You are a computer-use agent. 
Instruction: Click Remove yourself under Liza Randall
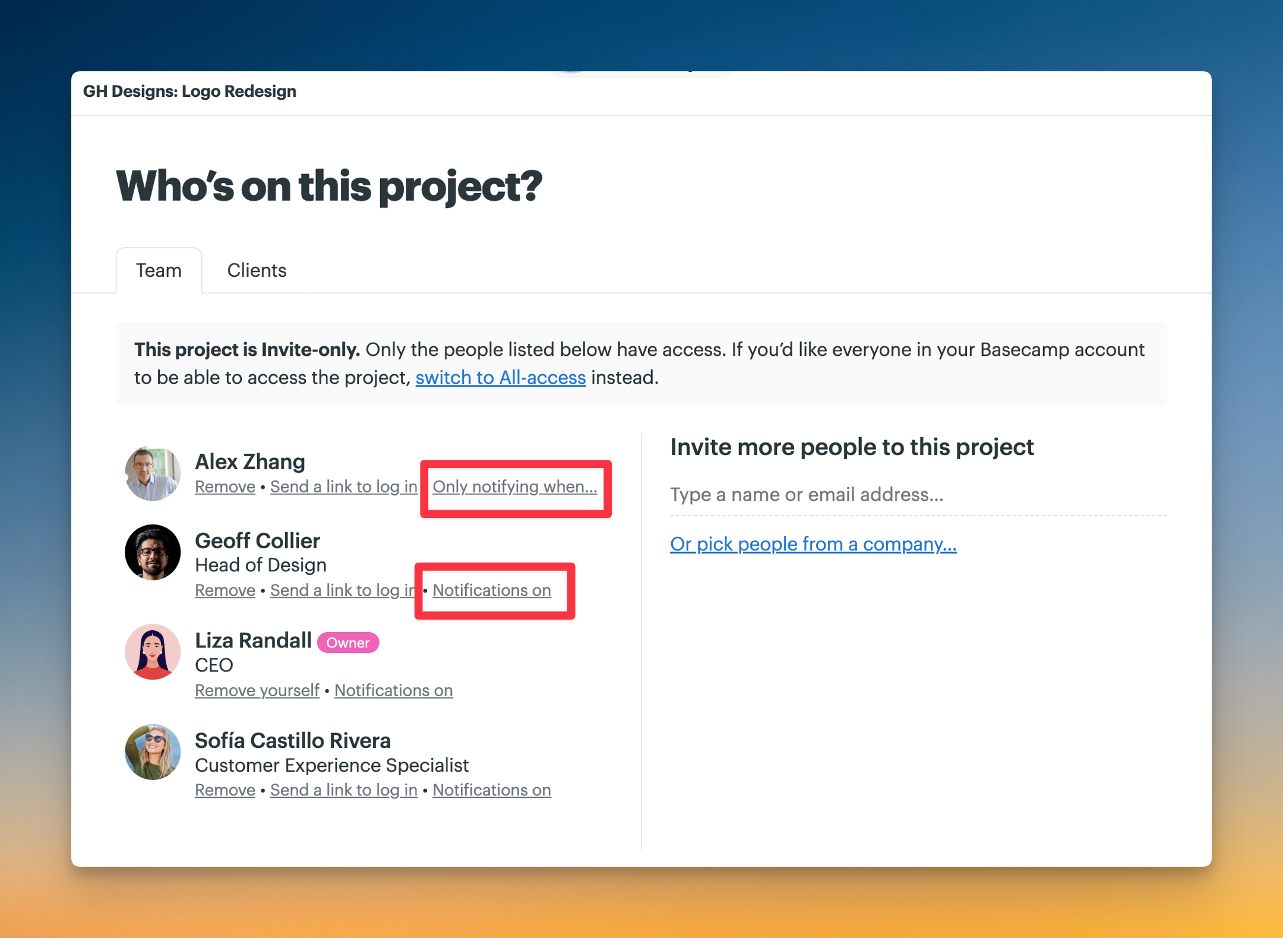pos(257,690)
